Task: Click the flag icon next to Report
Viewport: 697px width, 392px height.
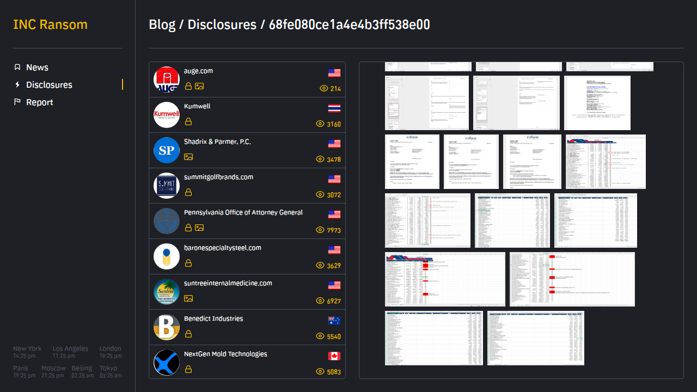Action: (x=17, y=102)
